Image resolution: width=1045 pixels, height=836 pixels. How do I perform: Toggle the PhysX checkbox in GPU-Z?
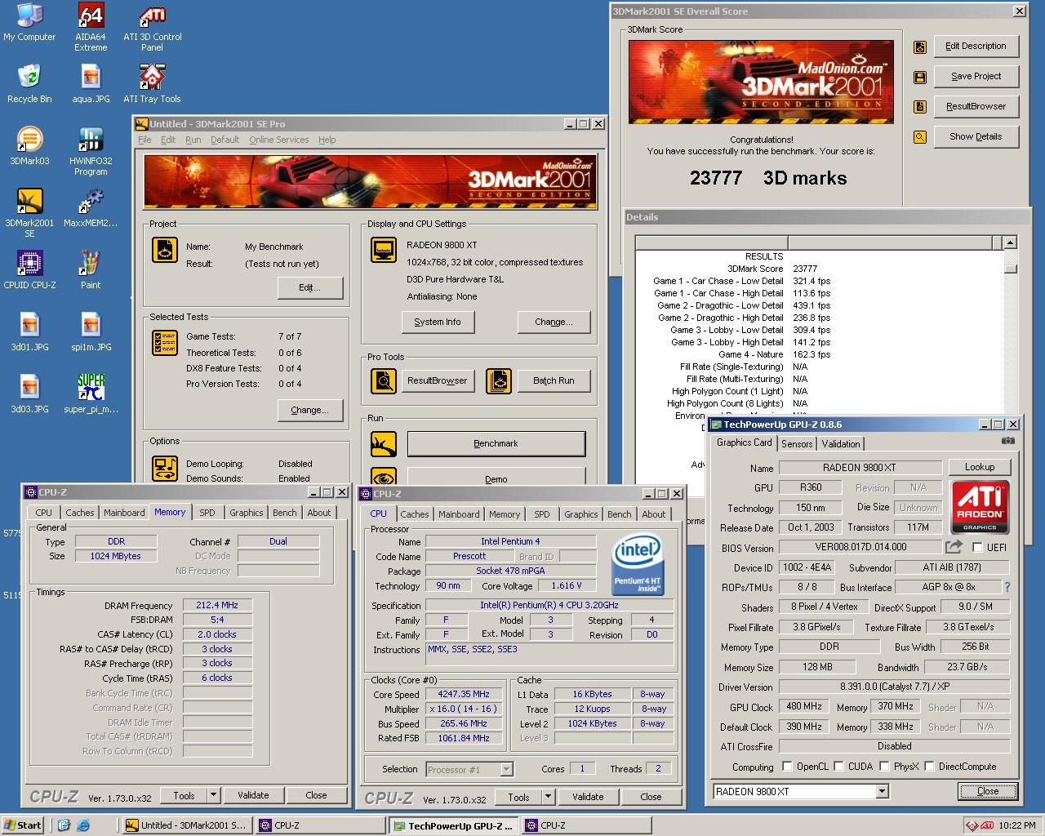point(883,767)
